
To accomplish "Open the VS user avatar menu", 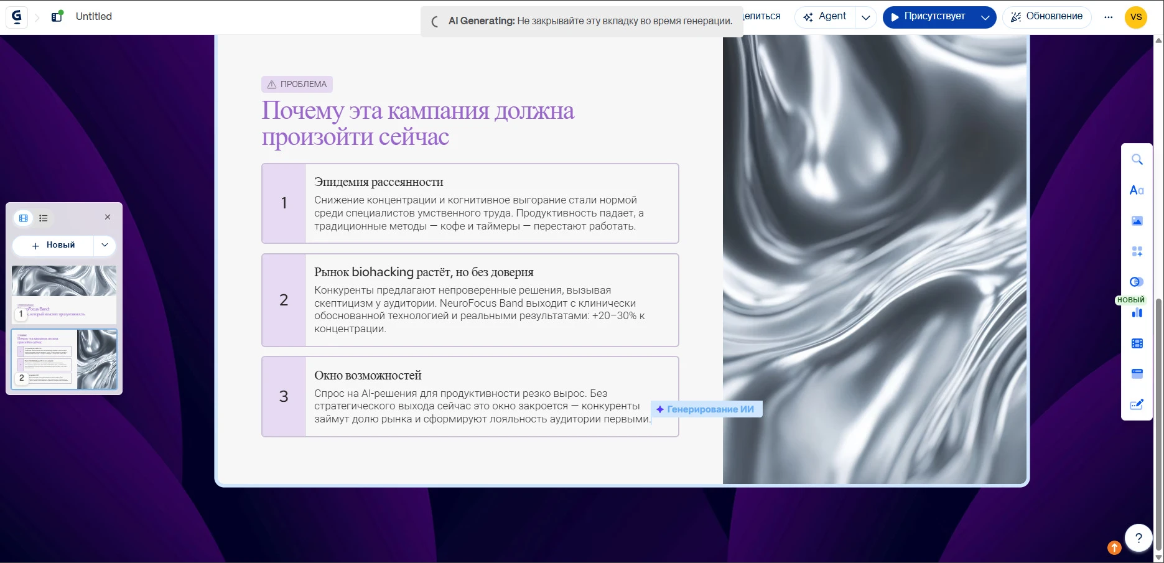I will pyautogui.click(x=1136, y=17).
